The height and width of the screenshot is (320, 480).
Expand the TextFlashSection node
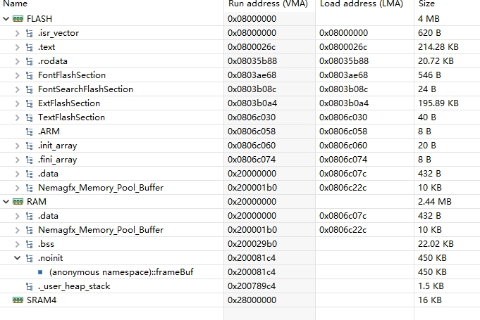click(18, 117)
